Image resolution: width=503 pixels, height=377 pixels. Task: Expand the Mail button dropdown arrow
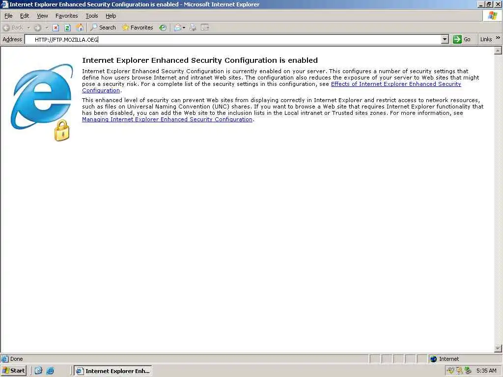pos(184,27)
